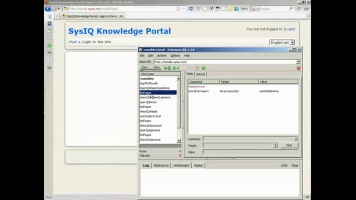Screen dimensions: 356x200
Task: Click the yellow Pause/Resume toolbar button
Action: (184, 68)
